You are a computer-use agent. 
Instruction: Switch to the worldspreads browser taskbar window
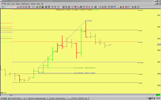38,98
